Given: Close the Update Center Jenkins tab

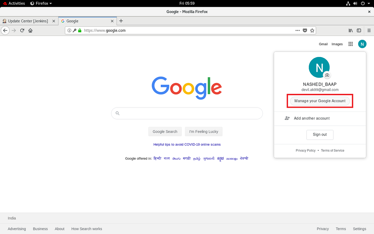Looking at the screenshot, I should coord(54,21).
